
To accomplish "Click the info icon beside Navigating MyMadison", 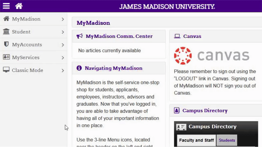I will [x=79, y=68].
